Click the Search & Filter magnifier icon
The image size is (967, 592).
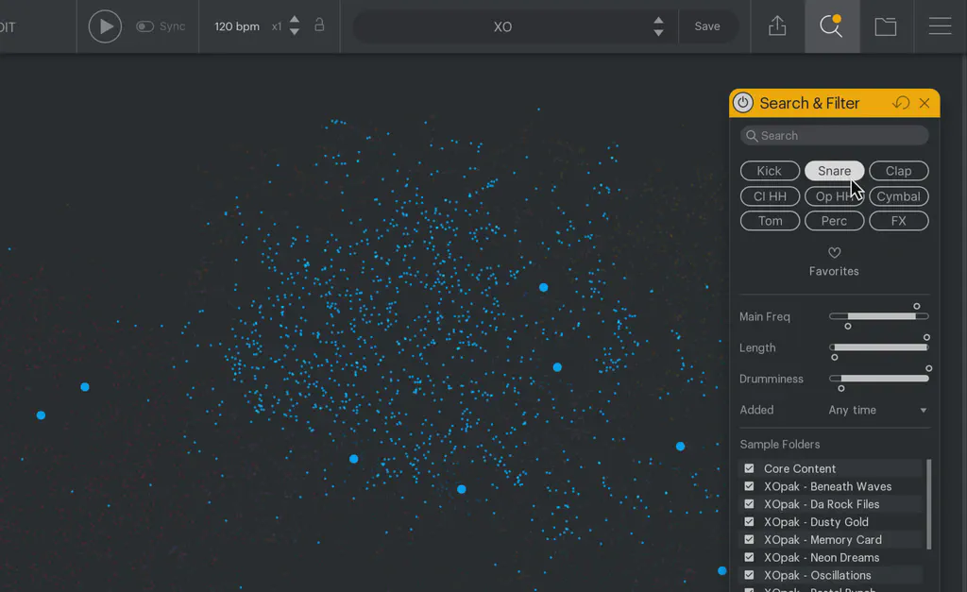[831, 26]
